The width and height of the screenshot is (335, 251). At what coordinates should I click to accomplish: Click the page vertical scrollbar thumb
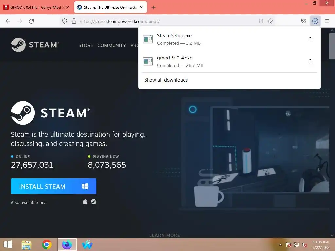[x=332, y=46]
